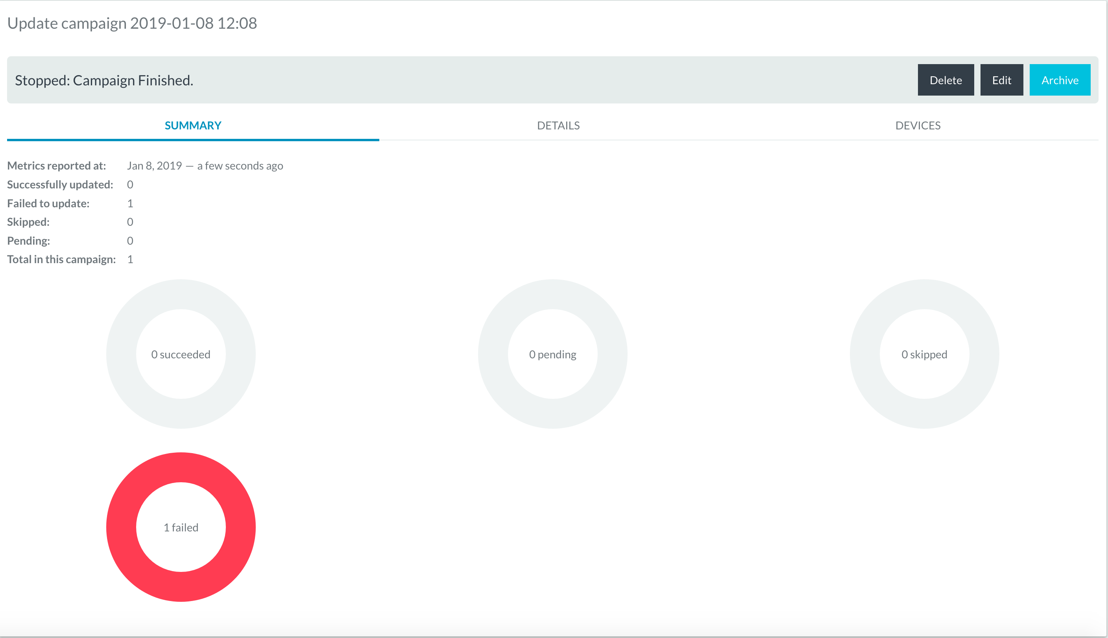This screenshot has width=1108, height=638.
Task: Click the Failed to update value
Action: (130, 203)
